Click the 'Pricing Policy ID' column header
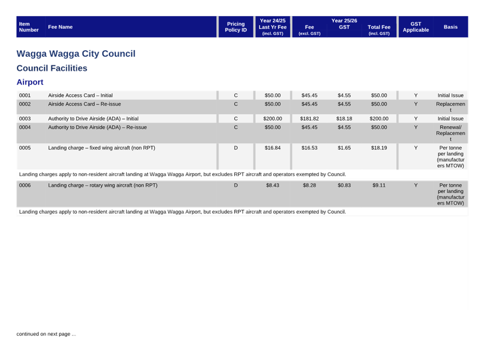This screenshot has height=342, width=484. click(x=236, y=27)
